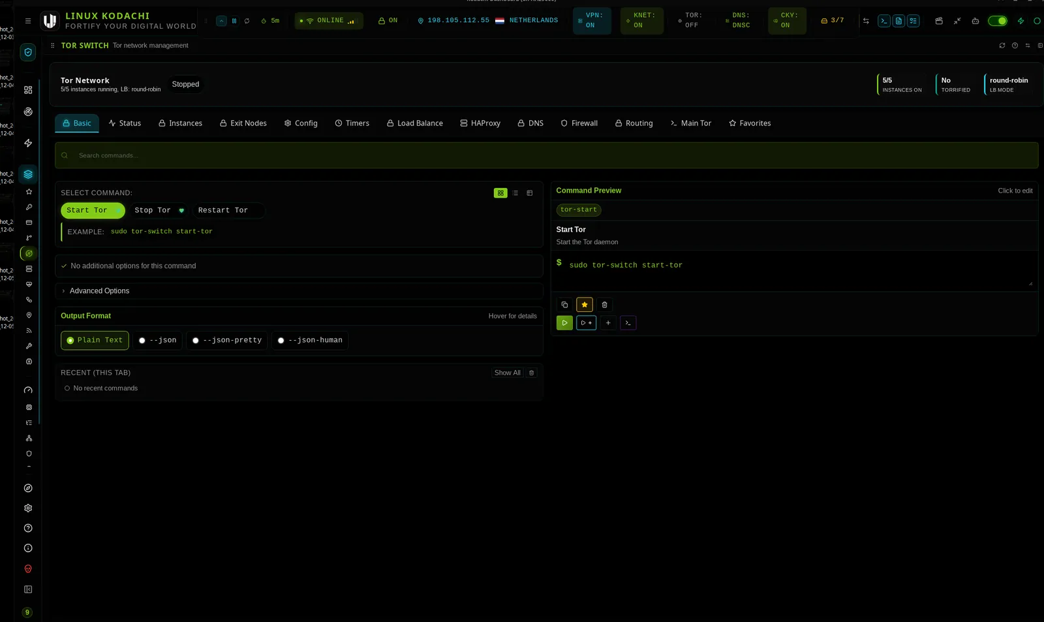This screenshot has height=622, width=1044.
Task: Open the git branch icon in the sidebar
Action: coord(29,238)
